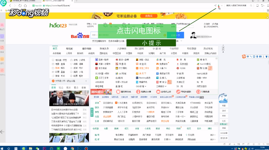Open the 京东商城 site link

tap(101, 68)
